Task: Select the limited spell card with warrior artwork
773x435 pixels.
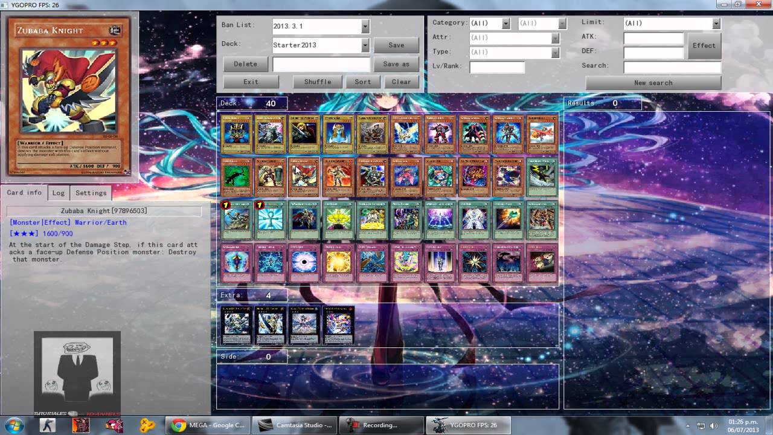Action: coord(236,221)
